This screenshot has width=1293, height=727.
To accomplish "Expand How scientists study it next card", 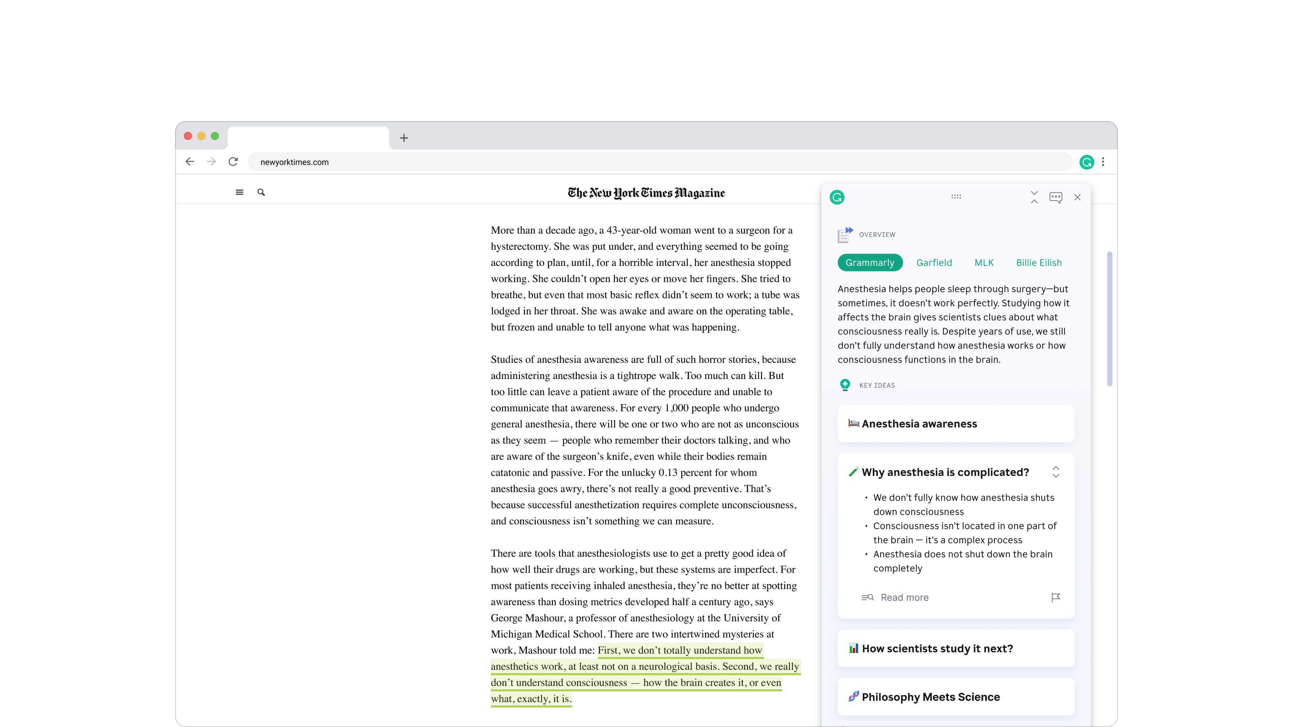I will pos(956,648).
